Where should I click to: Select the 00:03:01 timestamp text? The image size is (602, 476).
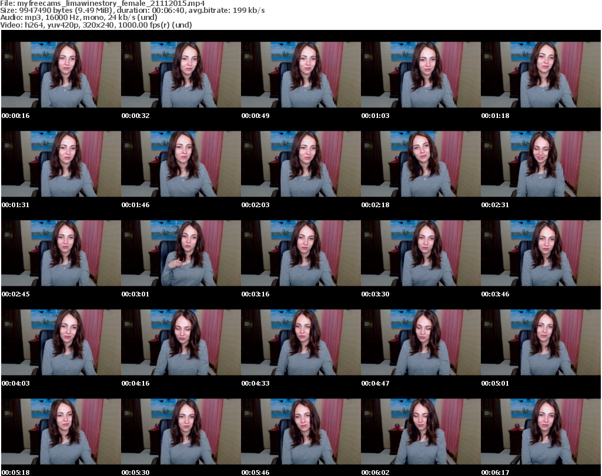[x=136, y=294]
